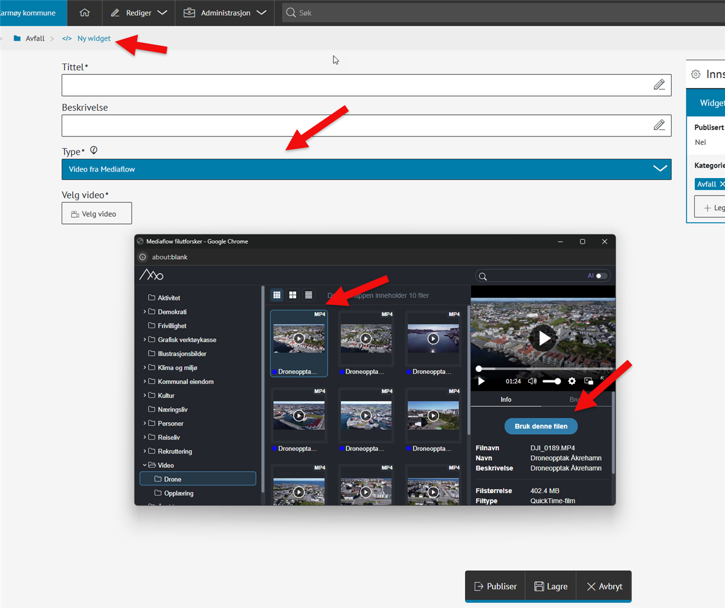725x608 pixels.
Task: Open the Avfall breadcrumb folder
Action: tap(29, 38)
